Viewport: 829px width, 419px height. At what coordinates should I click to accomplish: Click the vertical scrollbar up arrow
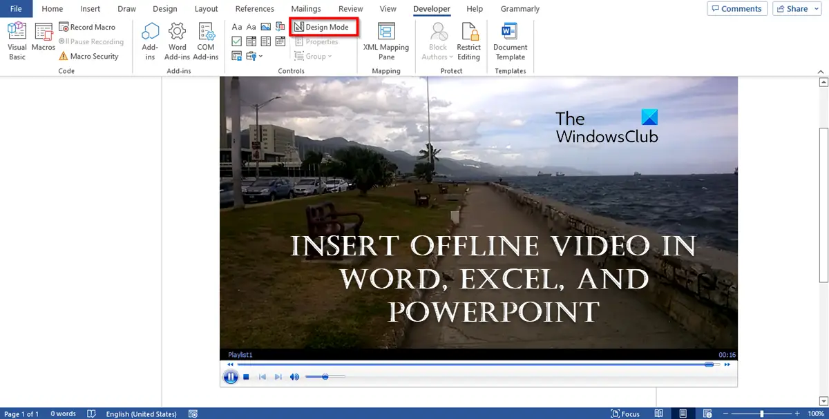pos(823,81)
